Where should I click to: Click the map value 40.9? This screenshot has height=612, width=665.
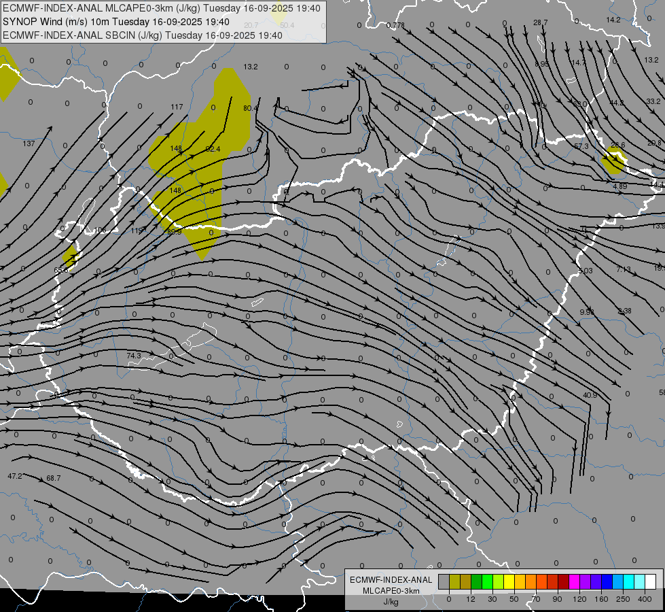pyautogui.click(x=590, y=395)
